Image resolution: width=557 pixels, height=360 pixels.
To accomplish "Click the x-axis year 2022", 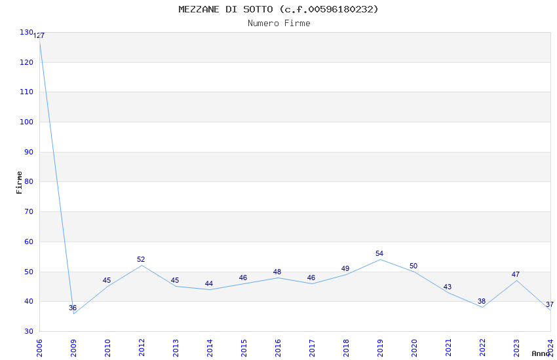I will pos(482,348).
